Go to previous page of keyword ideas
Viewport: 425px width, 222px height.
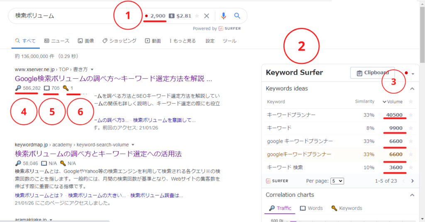click(403, 181)
